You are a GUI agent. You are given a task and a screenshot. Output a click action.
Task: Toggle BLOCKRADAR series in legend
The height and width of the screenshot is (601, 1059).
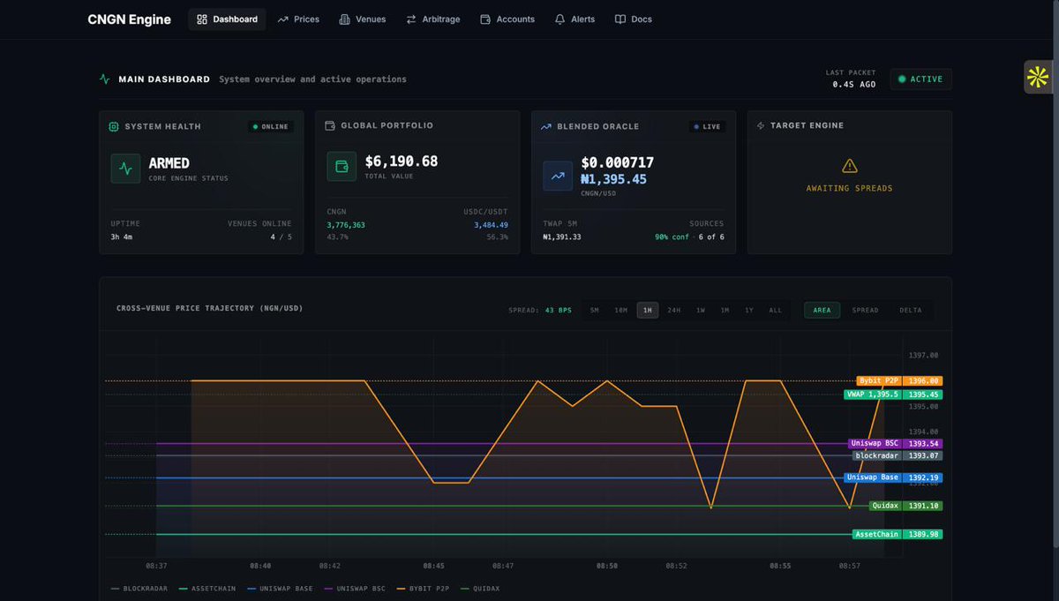[x=139, y=589]
